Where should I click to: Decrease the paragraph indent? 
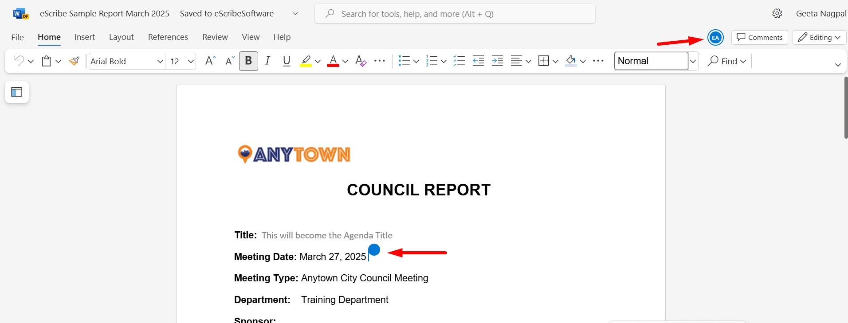[x=478, y=61]
